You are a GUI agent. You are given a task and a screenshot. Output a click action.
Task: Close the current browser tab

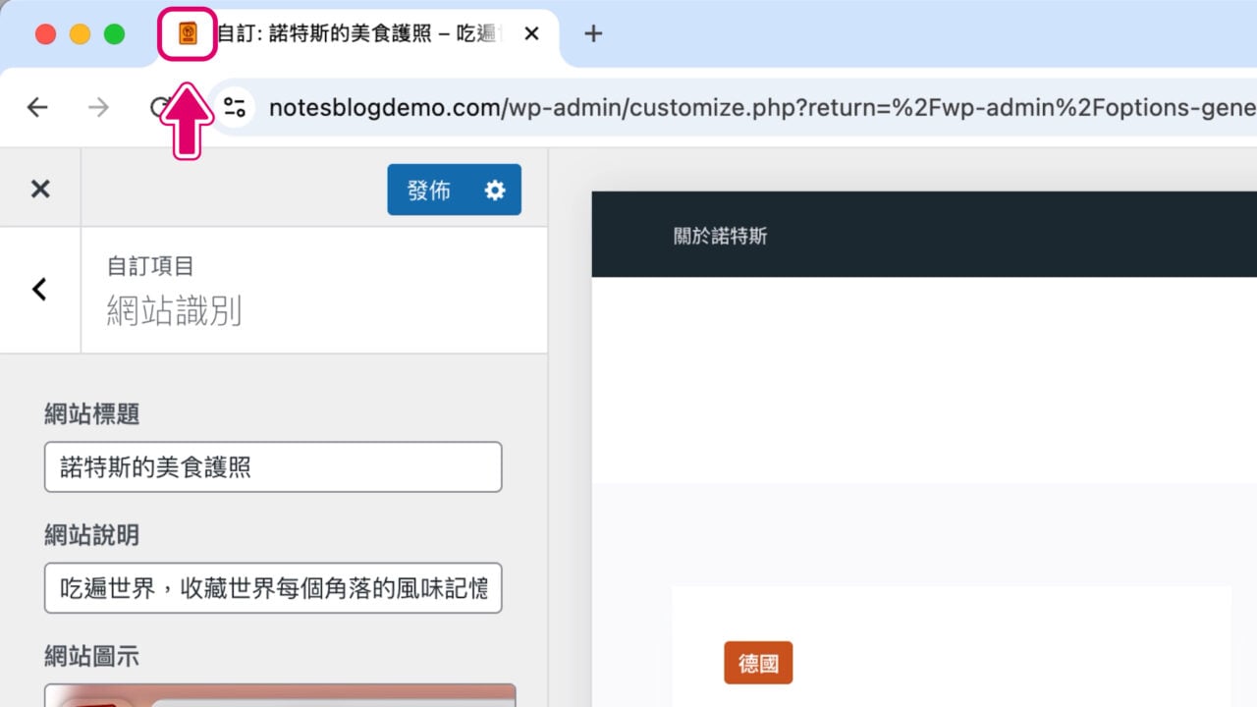pyautogui.click(x=531, y=33)
